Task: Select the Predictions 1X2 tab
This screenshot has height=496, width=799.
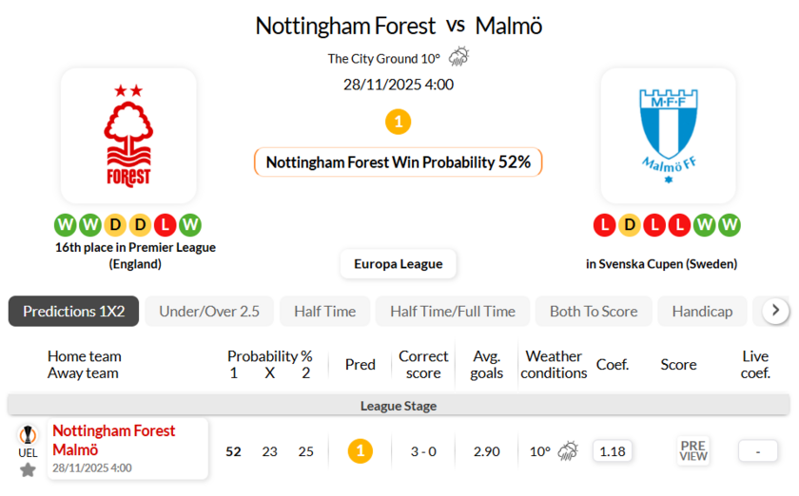Action: 73,311
